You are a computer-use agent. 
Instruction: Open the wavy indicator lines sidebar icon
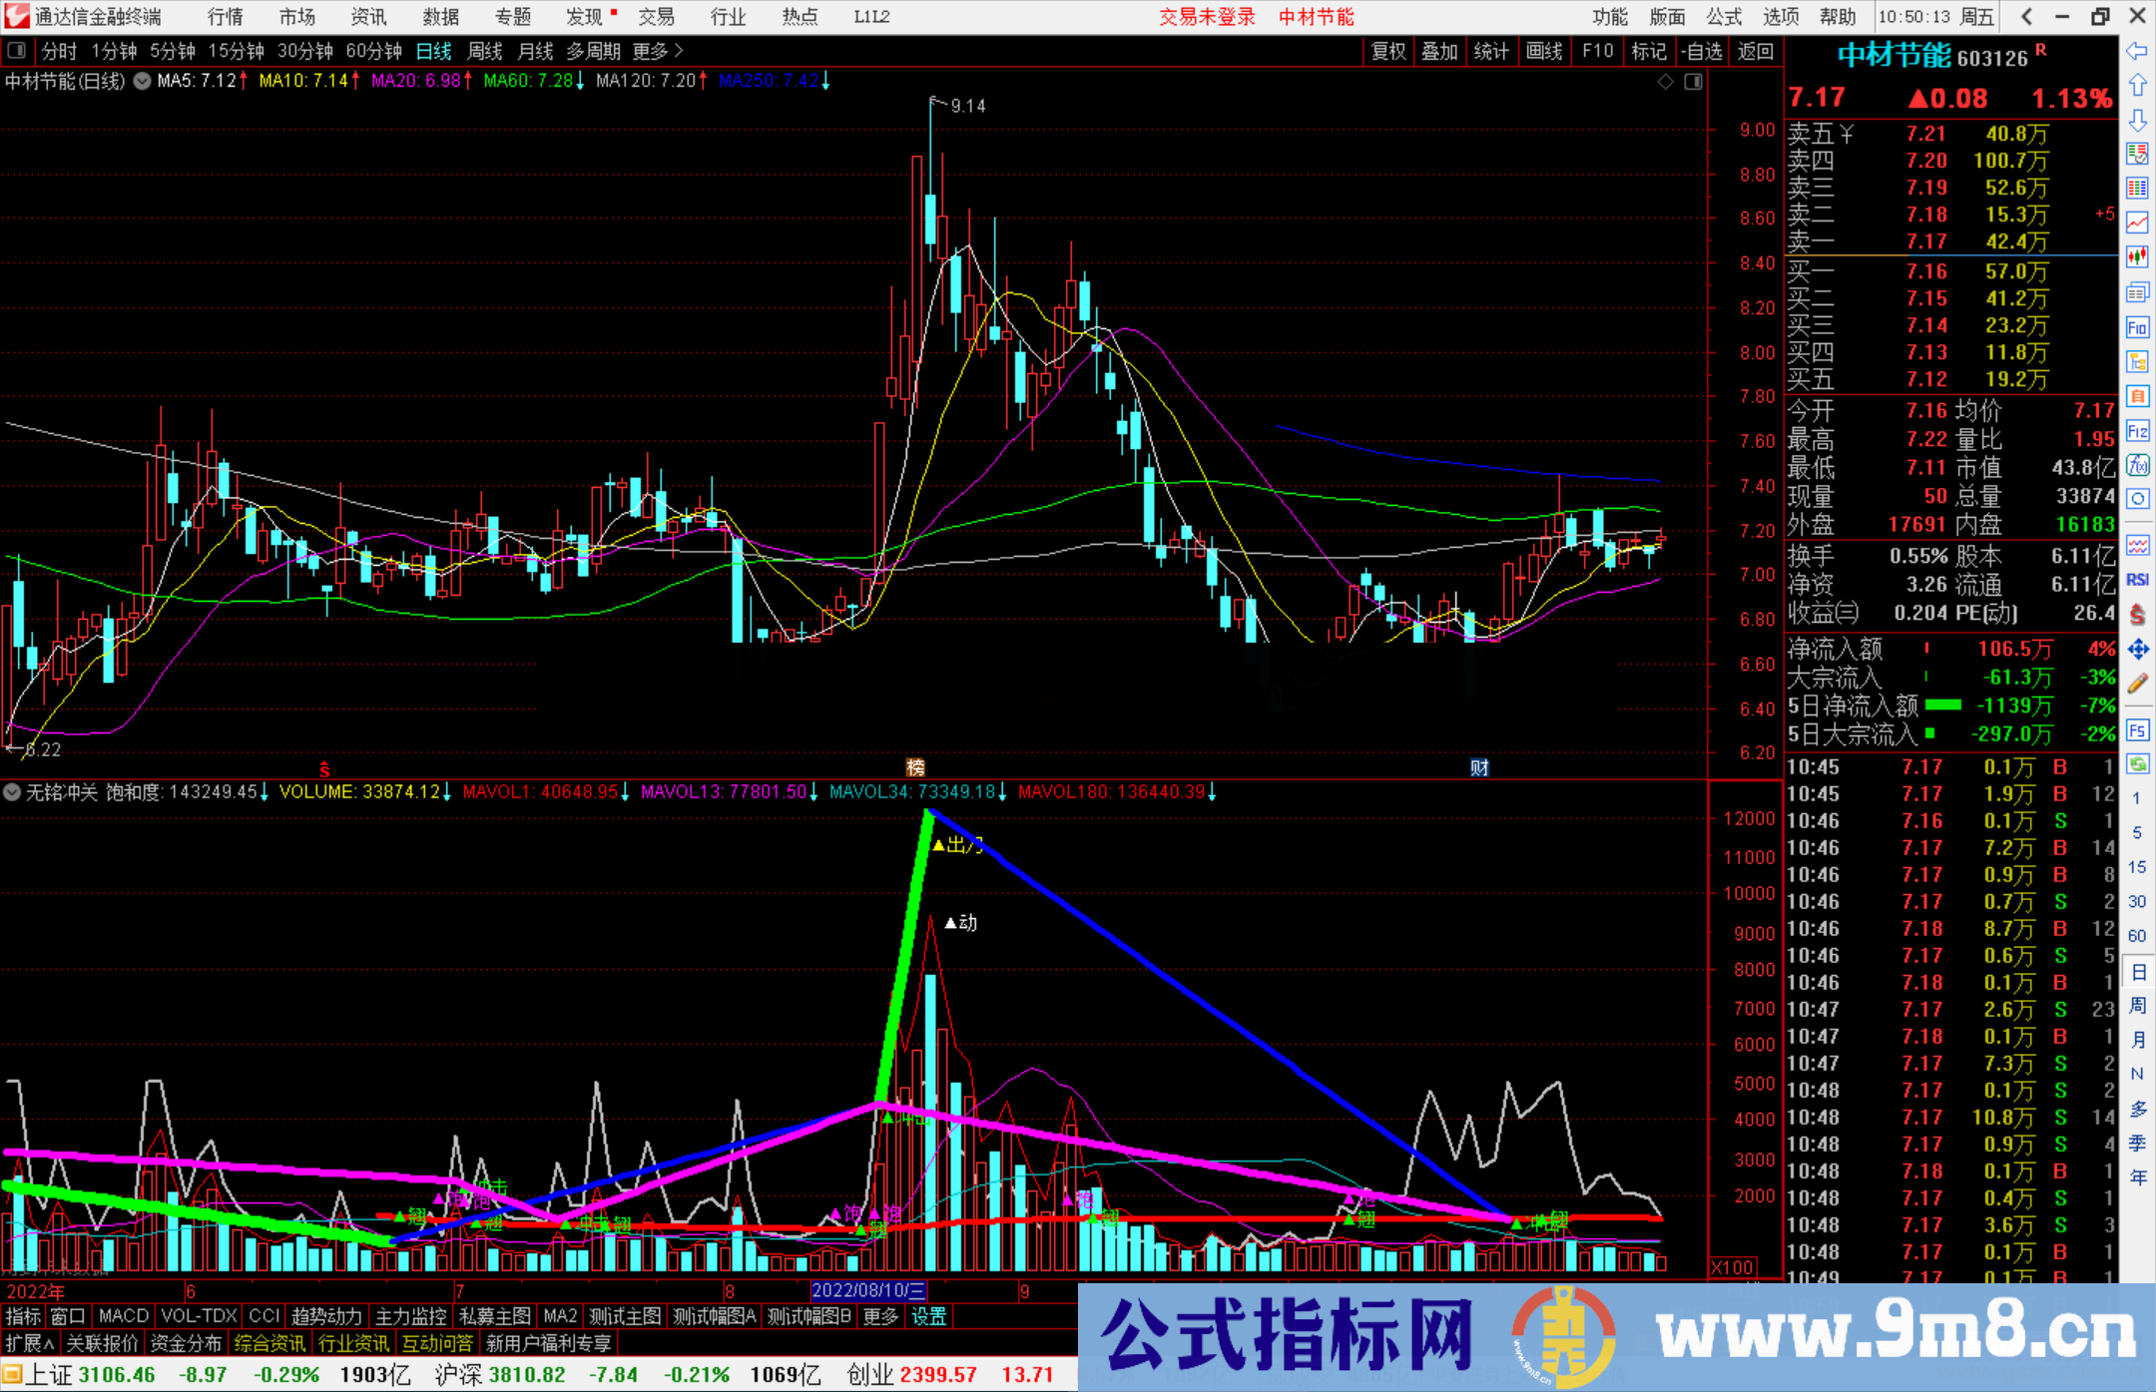2137,545
